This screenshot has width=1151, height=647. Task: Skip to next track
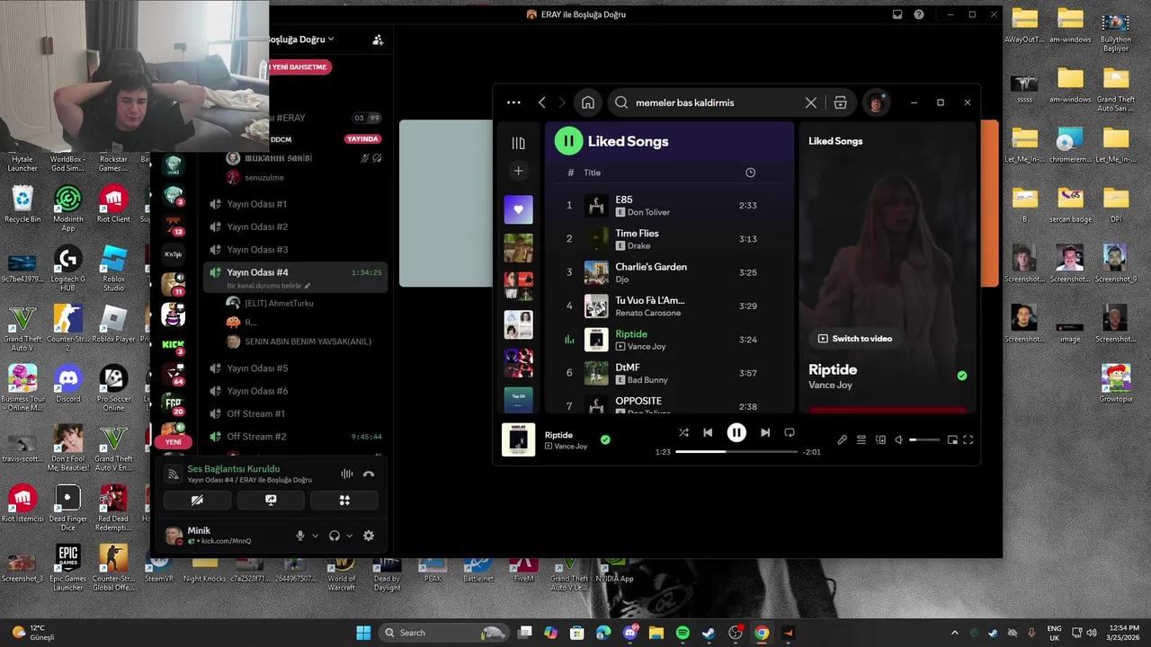pos(765,432)
